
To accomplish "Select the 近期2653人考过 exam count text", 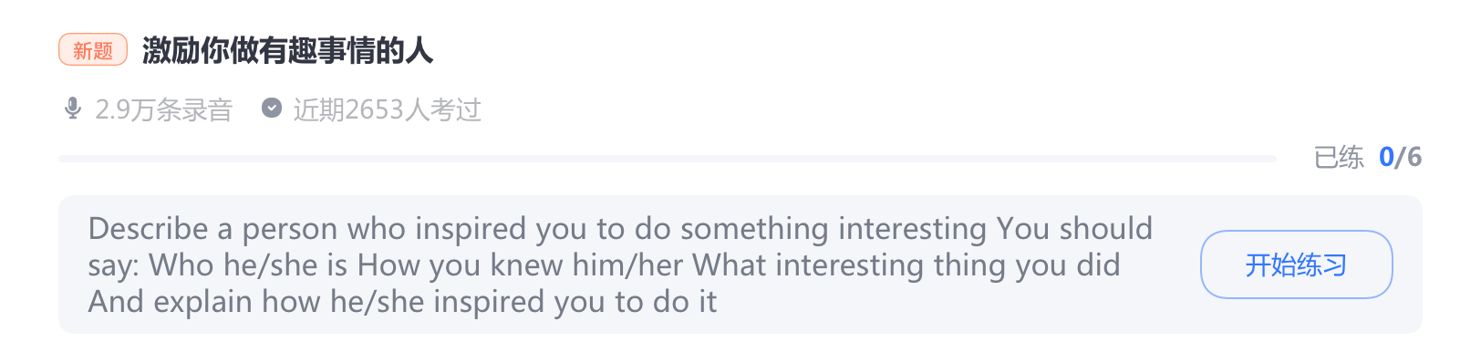I will 387,110.
